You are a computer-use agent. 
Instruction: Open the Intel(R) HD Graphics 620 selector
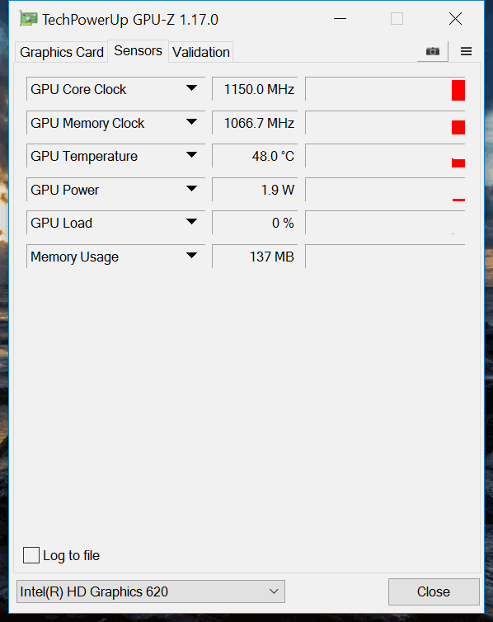click(151, 591)
